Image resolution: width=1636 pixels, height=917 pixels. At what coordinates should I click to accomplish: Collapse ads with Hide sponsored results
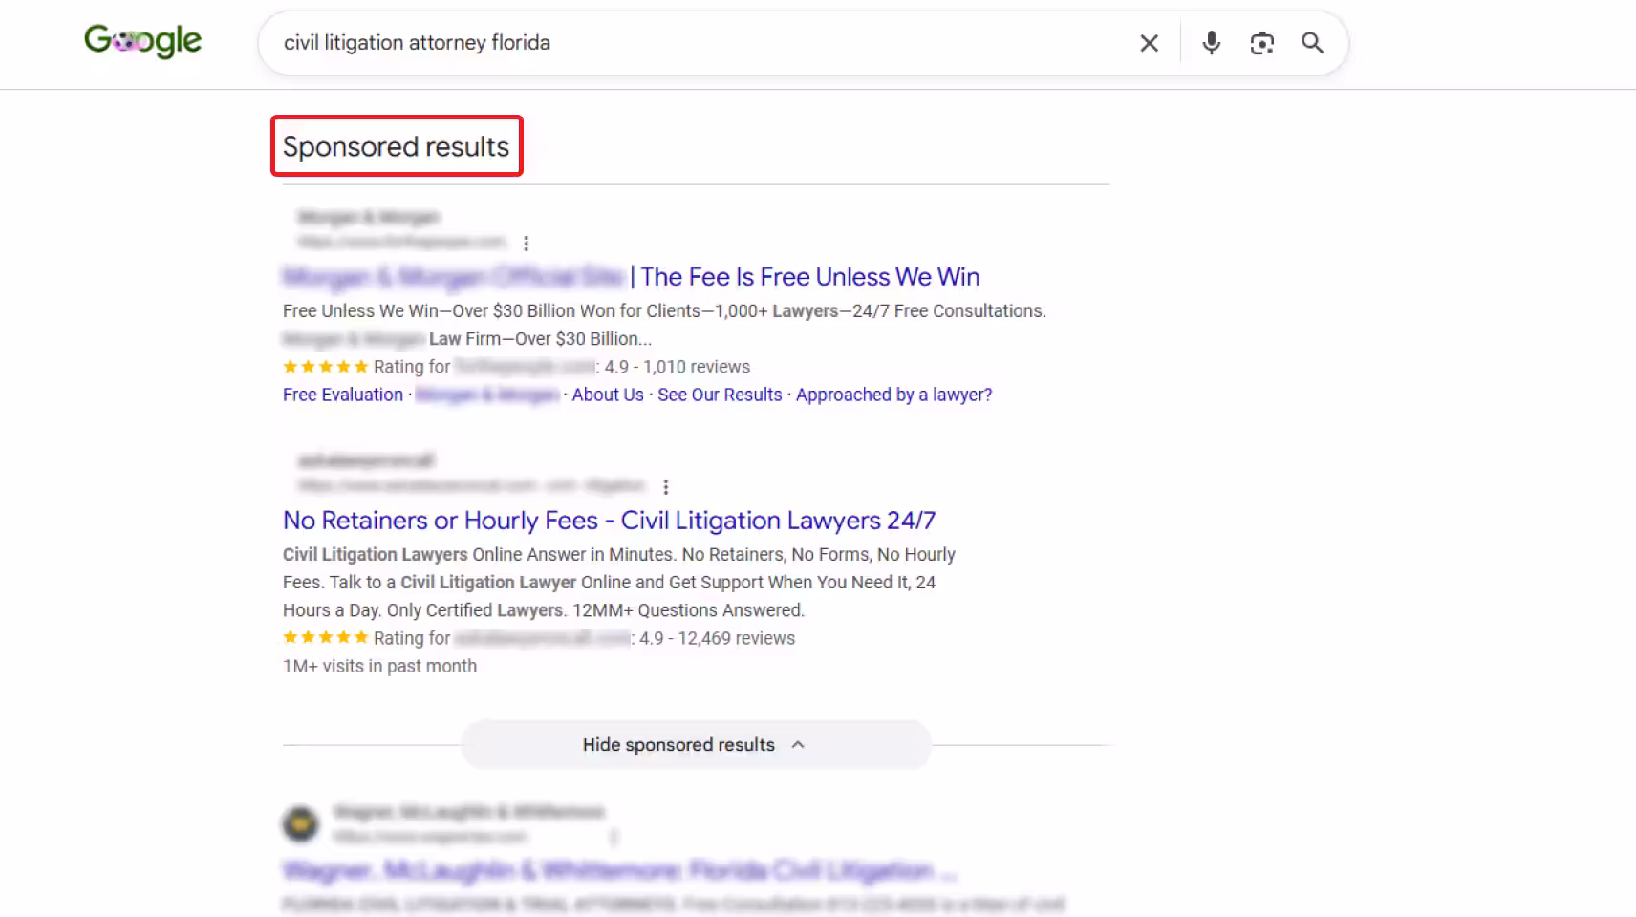click(x=696, y=744)
